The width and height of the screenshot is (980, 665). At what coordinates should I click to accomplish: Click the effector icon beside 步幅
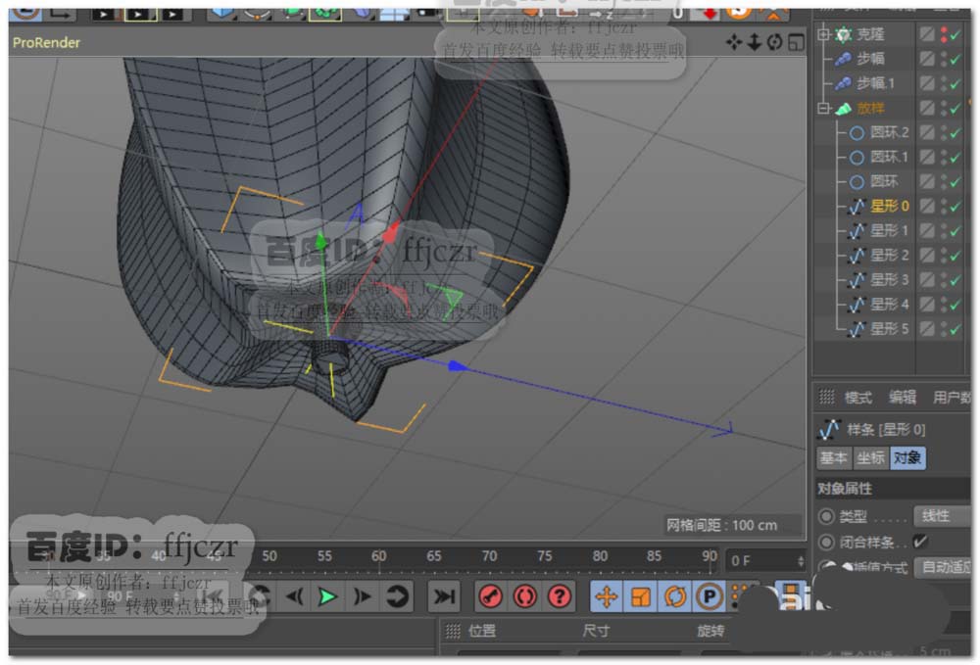843,59
